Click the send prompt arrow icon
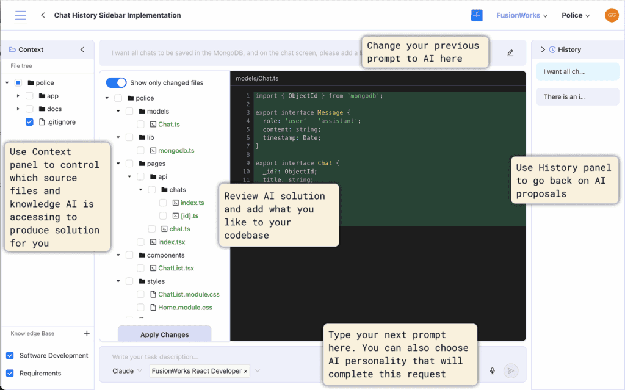This screenshot has height=390, width=625. 510,370
